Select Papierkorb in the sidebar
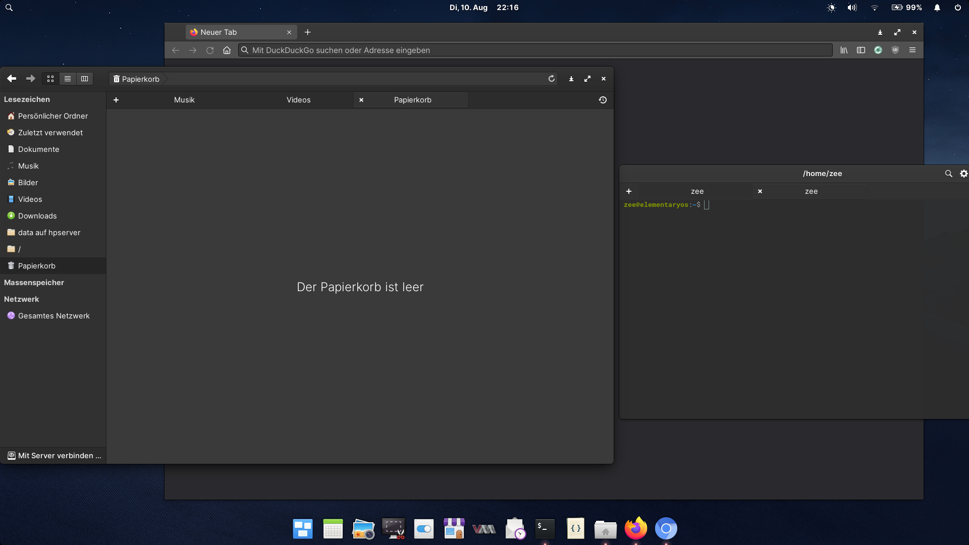 pyautogui.click(x=53, y=266)
